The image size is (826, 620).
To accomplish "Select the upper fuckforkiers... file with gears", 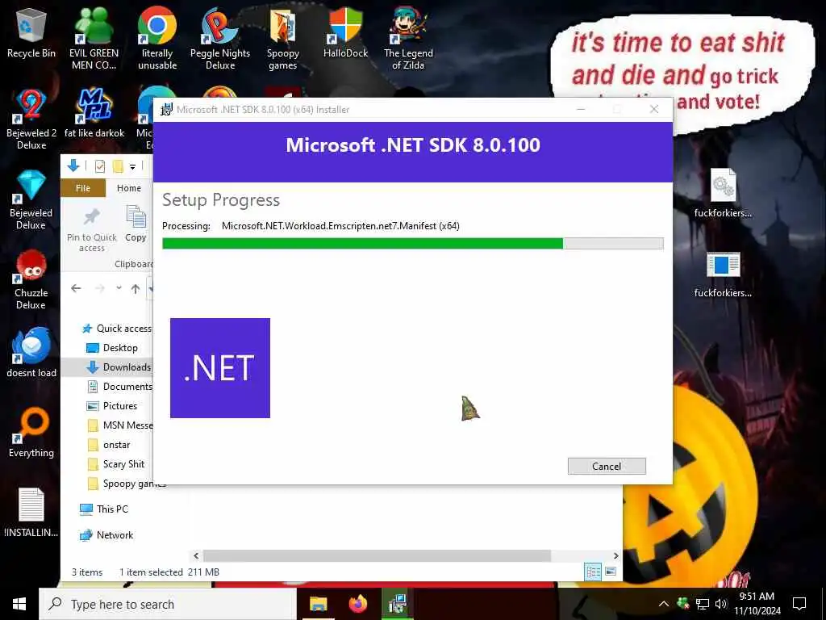I will coord(723,192).
